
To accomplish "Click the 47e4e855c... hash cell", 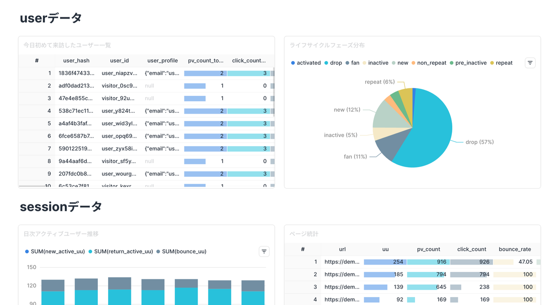I will (76, 98).
